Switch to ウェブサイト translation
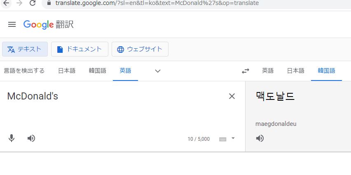Viewport: 351px width, 175px height. click(140, 49)
